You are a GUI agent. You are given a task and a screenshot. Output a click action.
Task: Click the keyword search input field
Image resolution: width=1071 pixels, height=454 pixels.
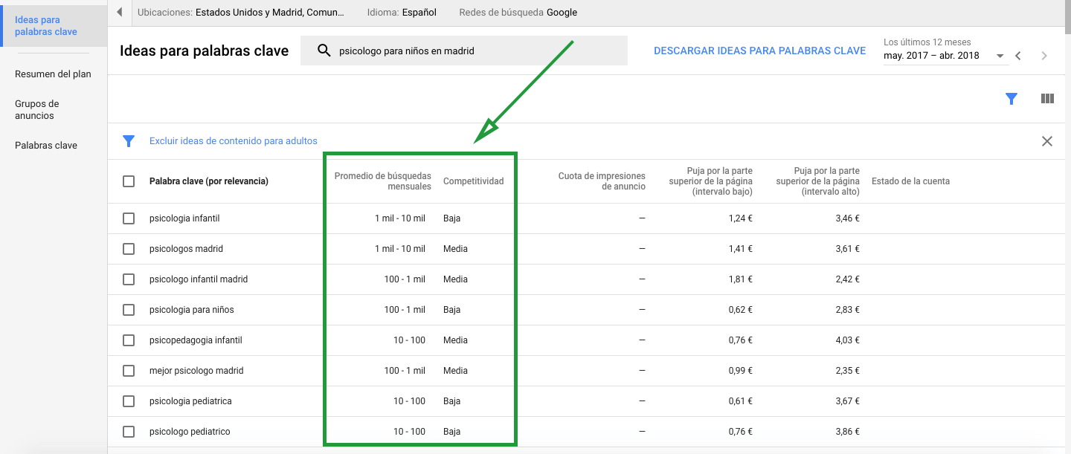(464, 51)
